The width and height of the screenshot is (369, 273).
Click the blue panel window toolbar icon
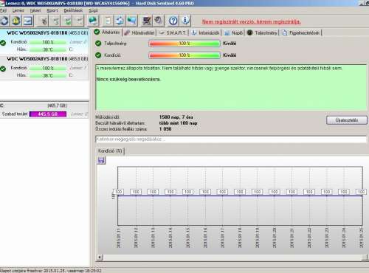coord(28,21)
